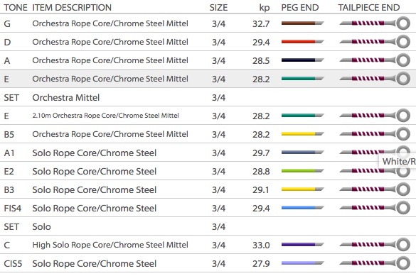The image size is (416, 276).
Task: Click the purple peg end icon in C row
Action: pyautogui.click(x=302, y=245)
